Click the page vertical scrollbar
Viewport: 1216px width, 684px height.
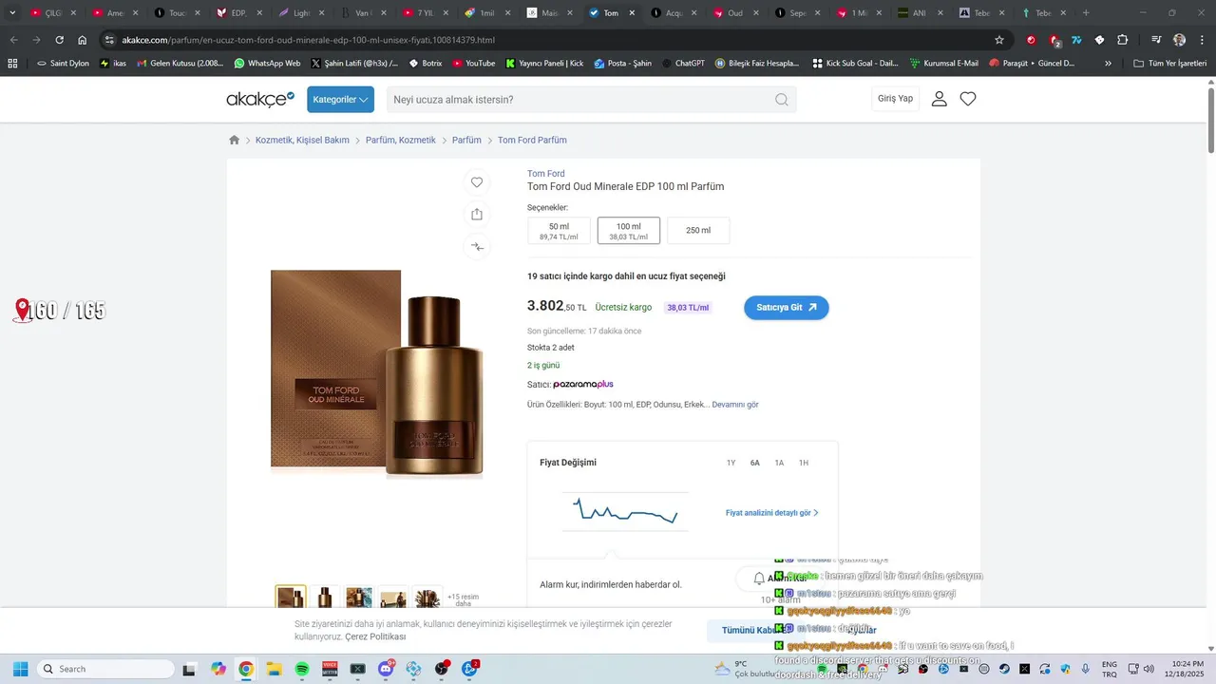coord(1211,120)
